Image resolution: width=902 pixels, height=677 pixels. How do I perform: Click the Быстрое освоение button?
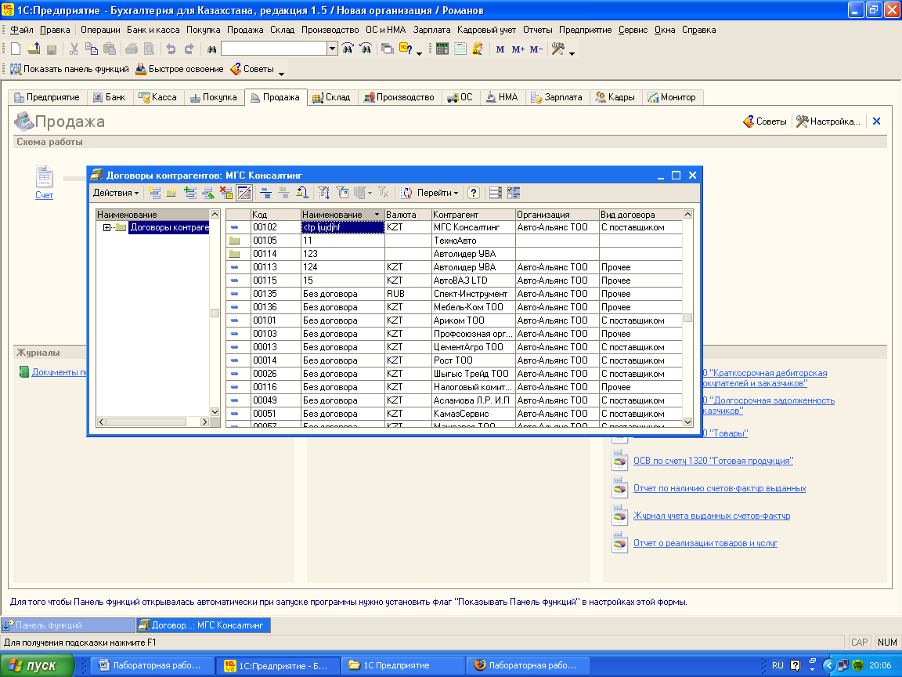(179, 69)
